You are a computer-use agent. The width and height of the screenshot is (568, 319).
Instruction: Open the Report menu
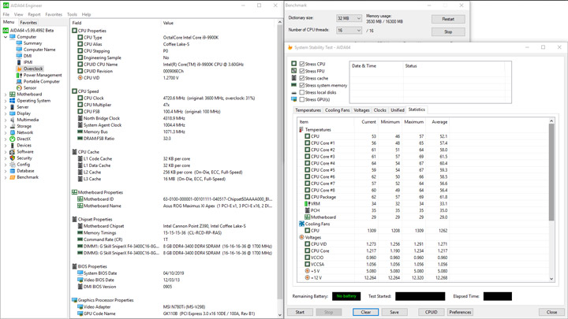pyautogui.click(x=34, y=14)
